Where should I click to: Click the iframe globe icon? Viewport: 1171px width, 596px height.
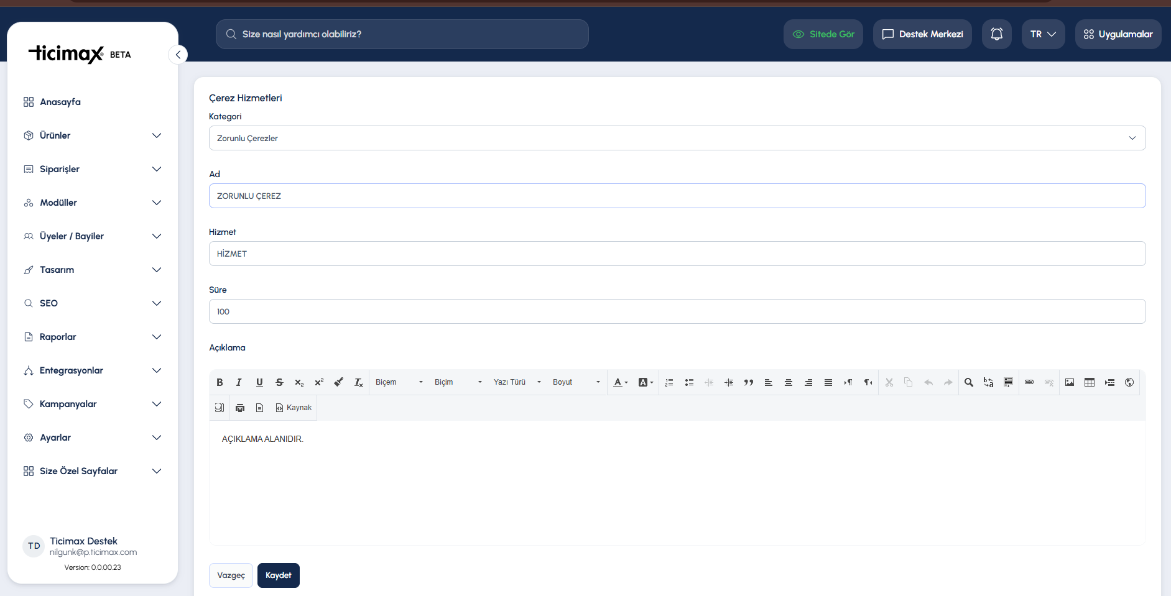click(x=1129, y=382)
